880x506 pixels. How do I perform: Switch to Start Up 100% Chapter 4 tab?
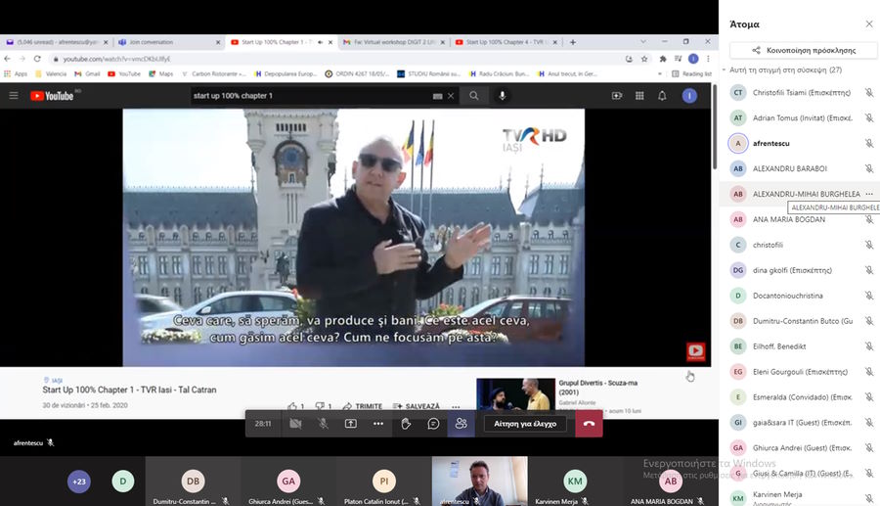click(x=504, y=42)
